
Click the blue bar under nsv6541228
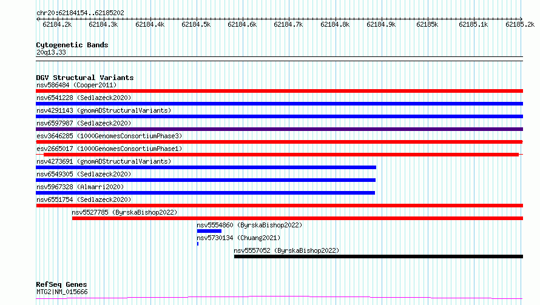pos(279,104)
